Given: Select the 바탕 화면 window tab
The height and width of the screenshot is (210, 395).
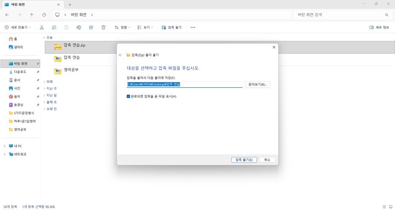Looking at the screenshot, I should tap(32, 5).
